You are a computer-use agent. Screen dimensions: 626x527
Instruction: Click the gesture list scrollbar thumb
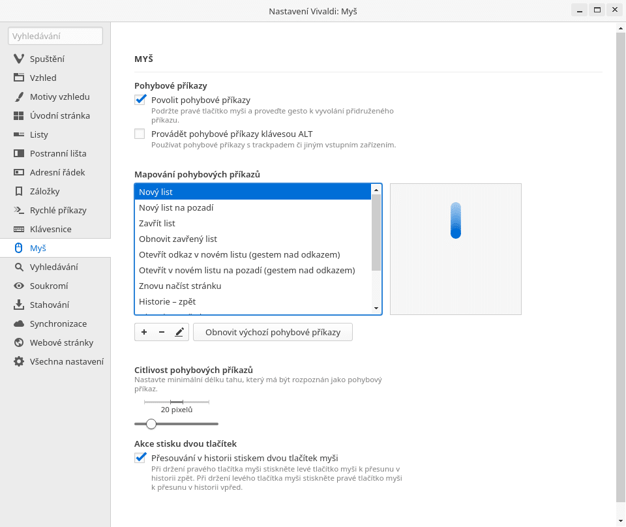[376, 232]
